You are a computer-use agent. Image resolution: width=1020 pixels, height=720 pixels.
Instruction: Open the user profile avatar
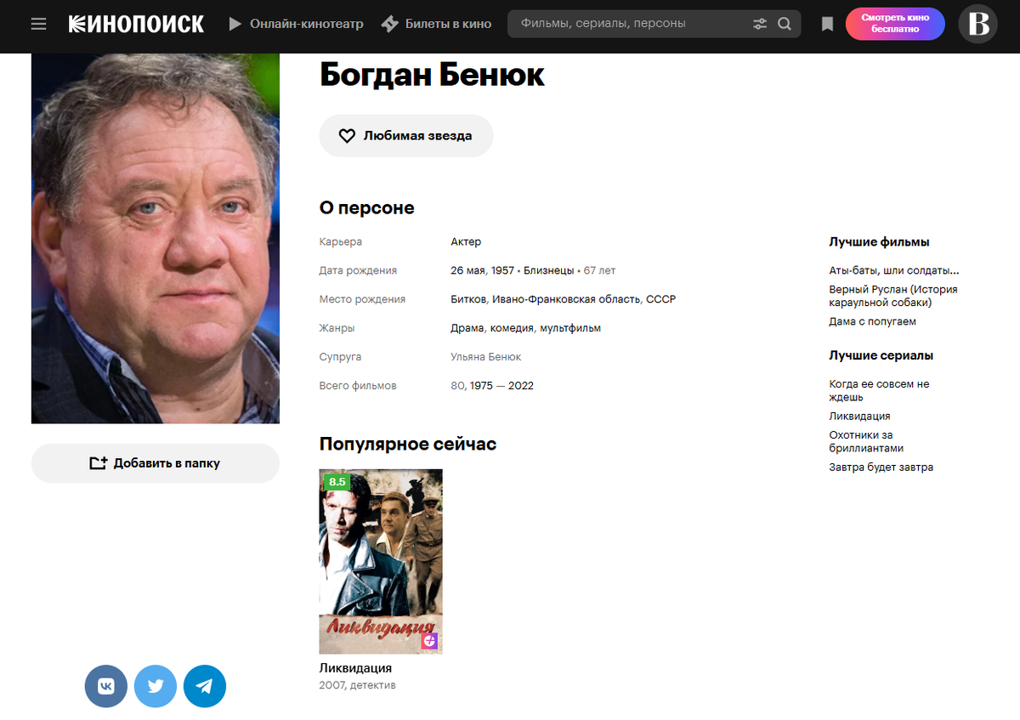(x=977, y=24)
